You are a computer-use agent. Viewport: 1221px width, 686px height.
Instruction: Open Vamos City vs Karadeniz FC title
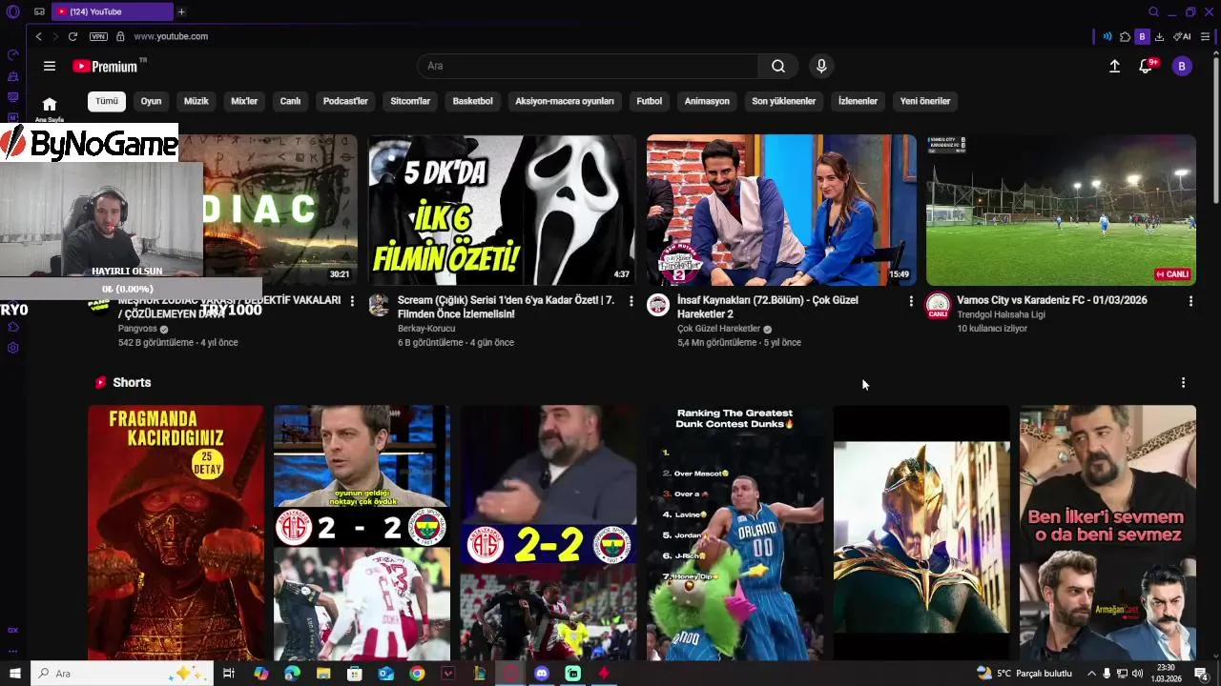1052,300
